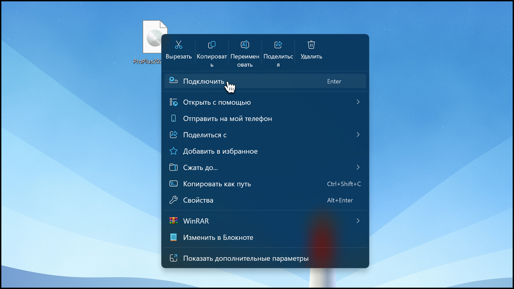Choose Копировать как путь menu entry
Screen dimensions: 514x289
[x=217, y=184]
